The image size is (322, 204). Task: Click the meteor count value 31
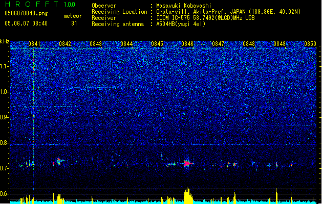(74, 23)
